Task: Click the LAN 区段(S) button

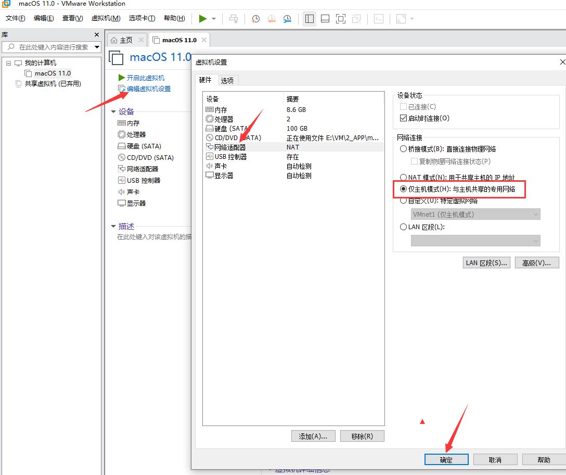Action: [486, 262]
